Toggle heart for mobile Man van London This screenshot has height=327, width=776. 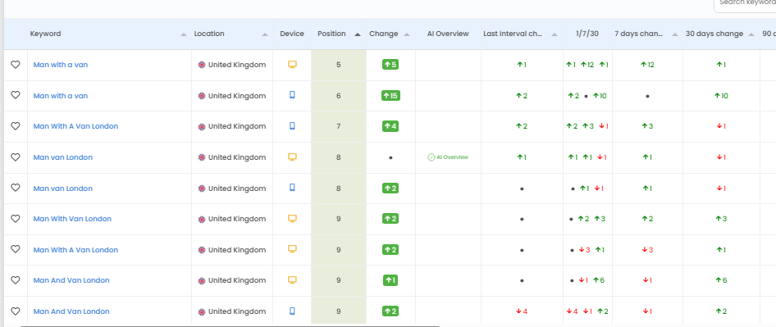coord(16,188)
